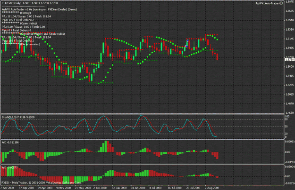
Task: Select the AshFX_AutoTrader label at top right
Action: pyautogui.click(x=267, y=3)
